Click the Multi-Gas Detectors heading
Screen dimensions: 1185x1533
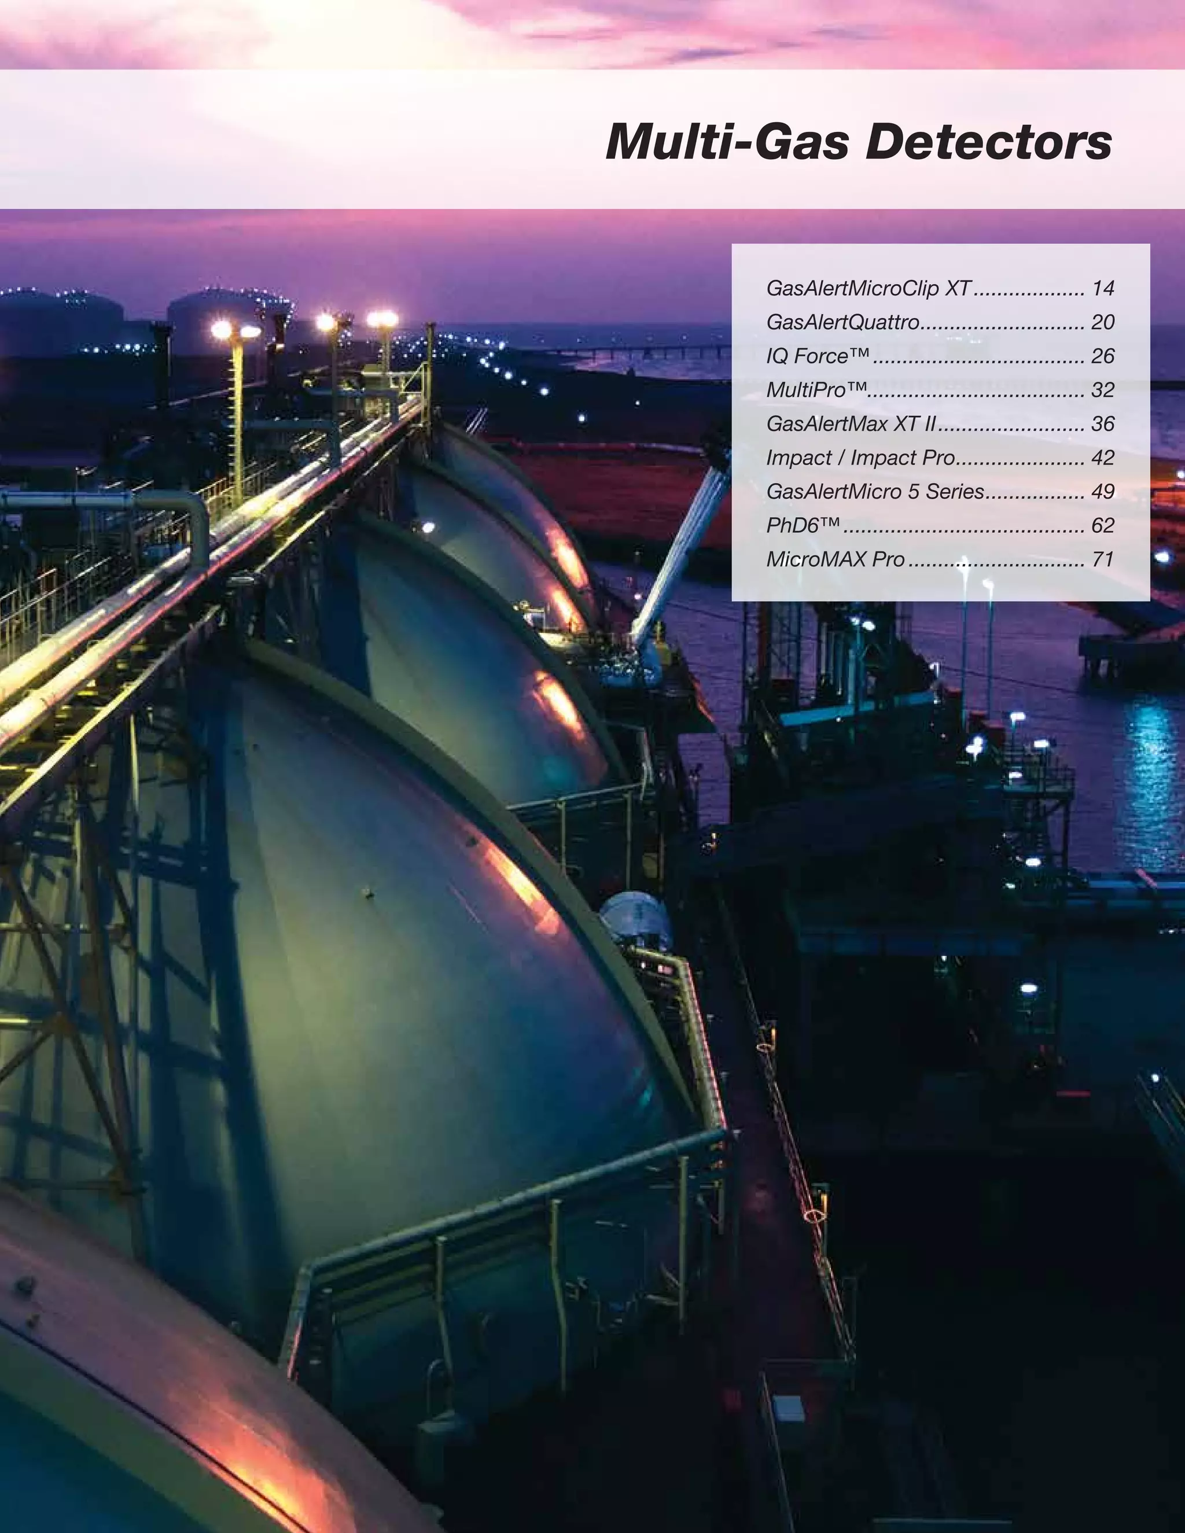click(x=858, y=141)
